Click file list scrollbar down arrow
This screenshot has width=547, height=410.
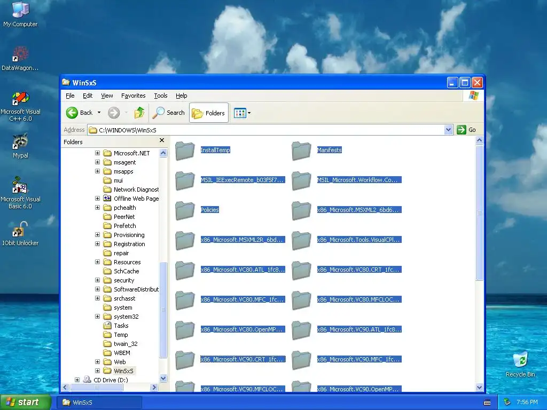[x=479, y=387]
